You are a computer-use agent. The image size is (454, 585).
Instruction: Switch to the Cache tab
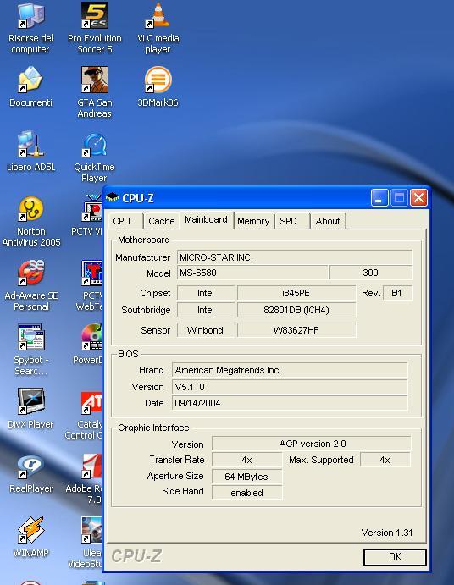[161, 221]
